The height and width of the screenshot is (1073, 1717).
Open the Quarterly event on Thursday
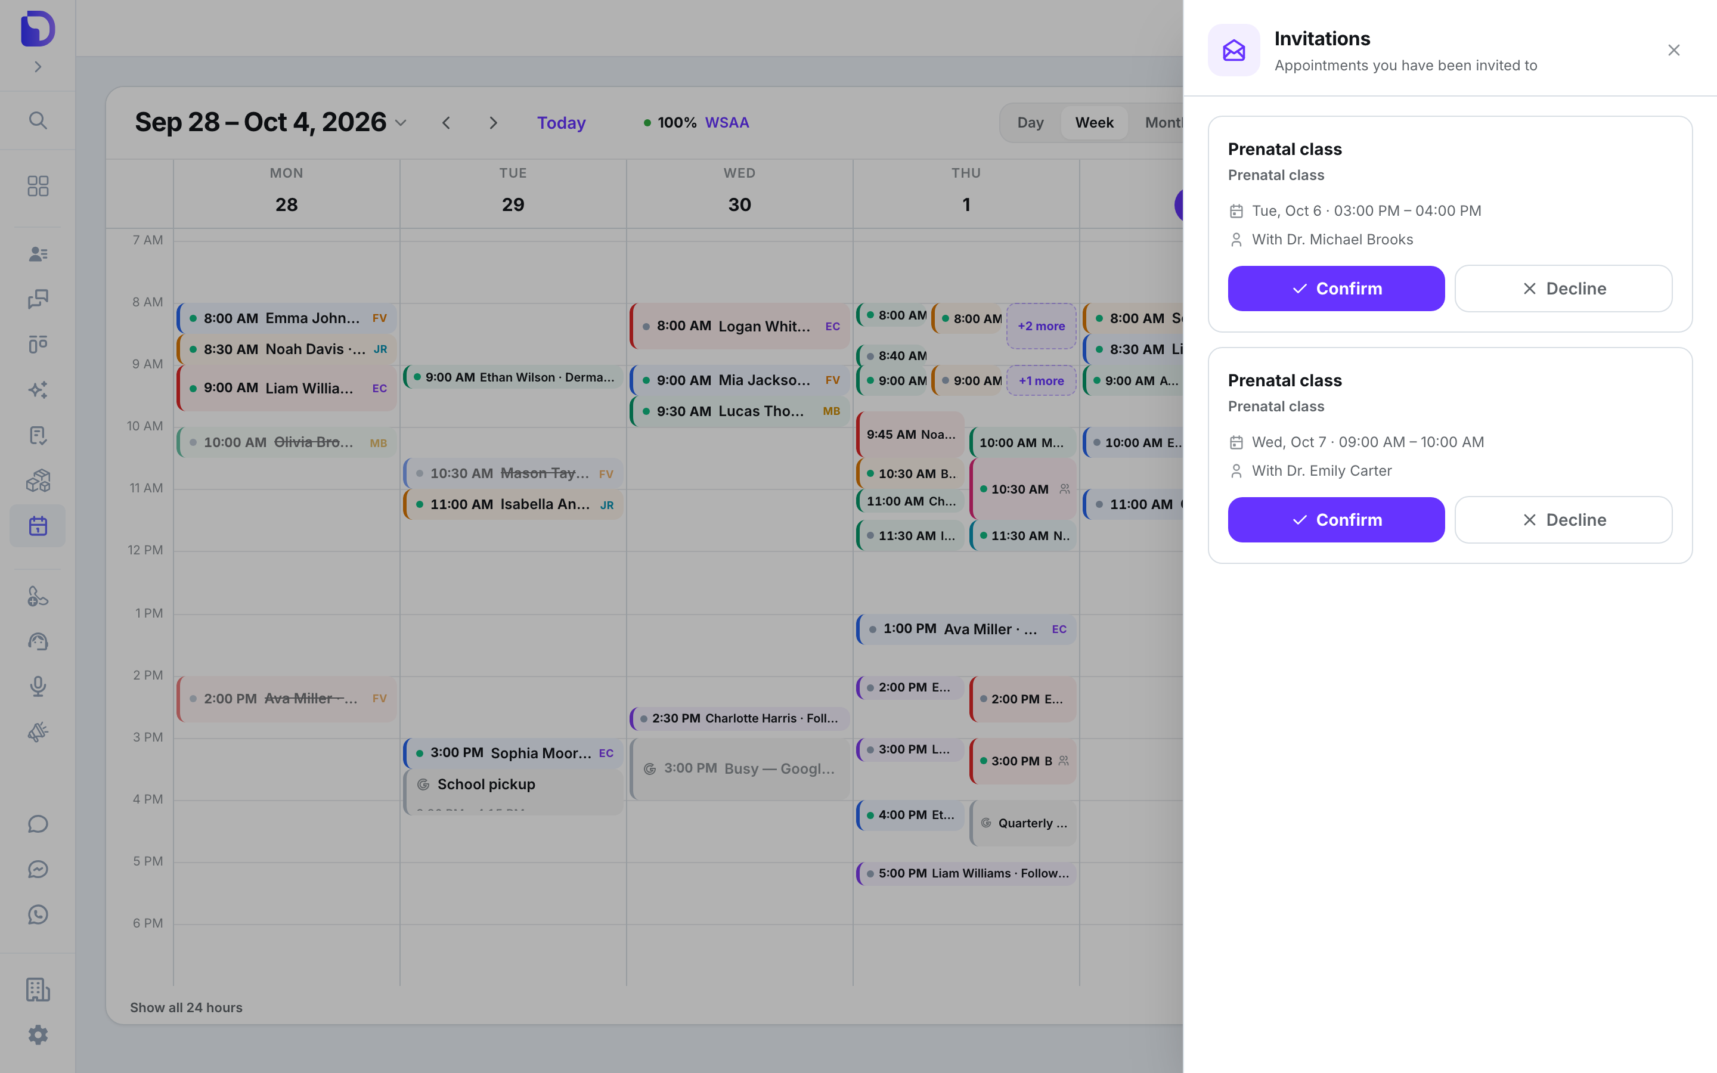[x=1022, y=823]
